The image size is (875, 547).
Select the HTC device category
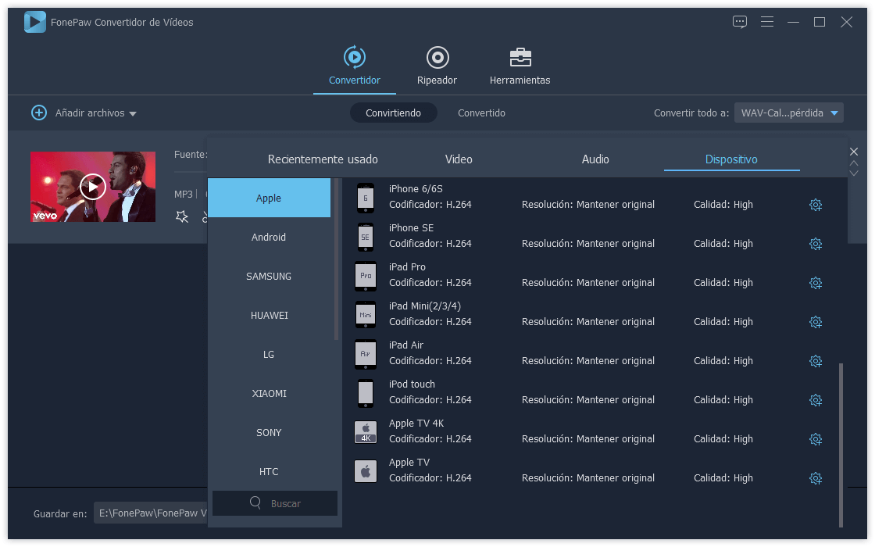(x=269, y=472)
